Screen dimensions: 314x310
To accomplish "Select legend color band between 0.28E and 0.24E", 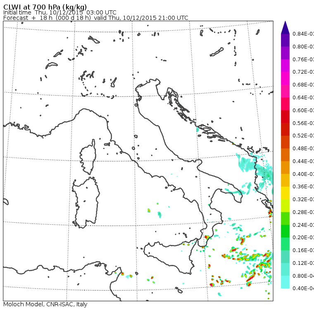I will click(285, 219).
